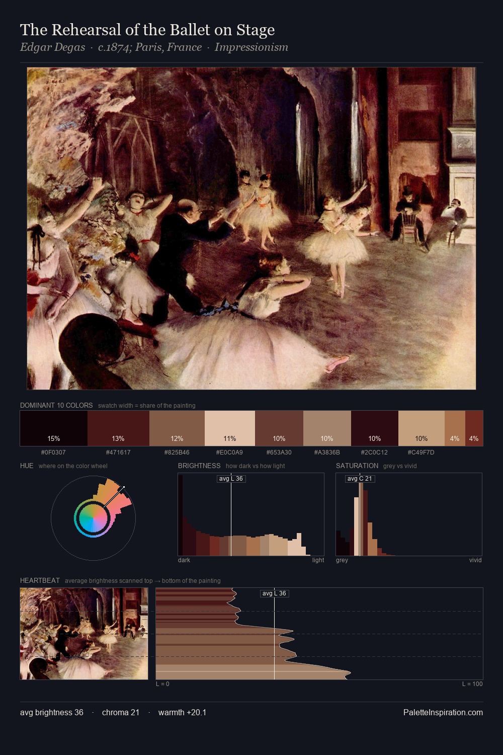Click the 13% share label

pos(118,438)
